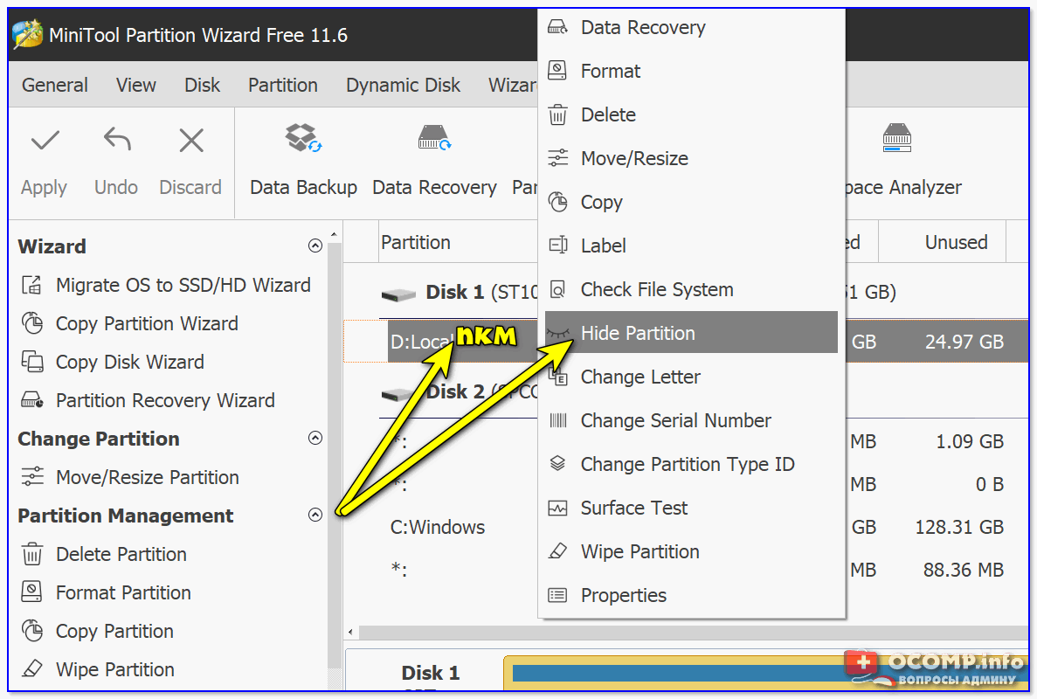The width and height of the screenshot is (1037, 699).
Task: Click the Discard X icon
Action: click(190, 141)
